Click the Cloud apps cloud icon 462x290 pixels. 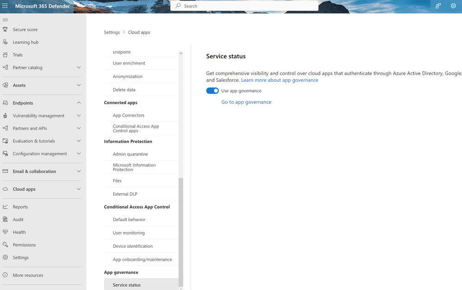5,189
